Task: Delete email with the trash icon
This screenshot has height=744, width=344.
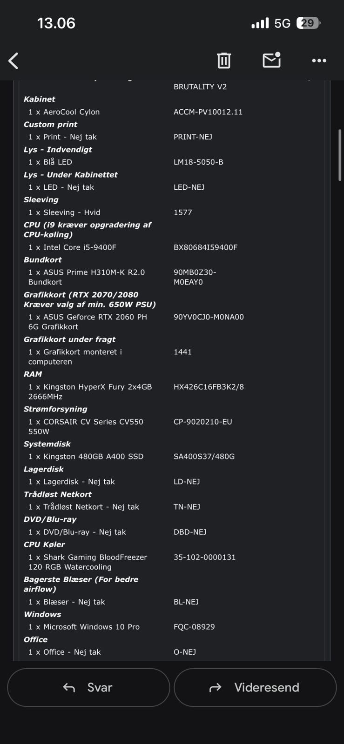Action: click(x=224, y=60)
